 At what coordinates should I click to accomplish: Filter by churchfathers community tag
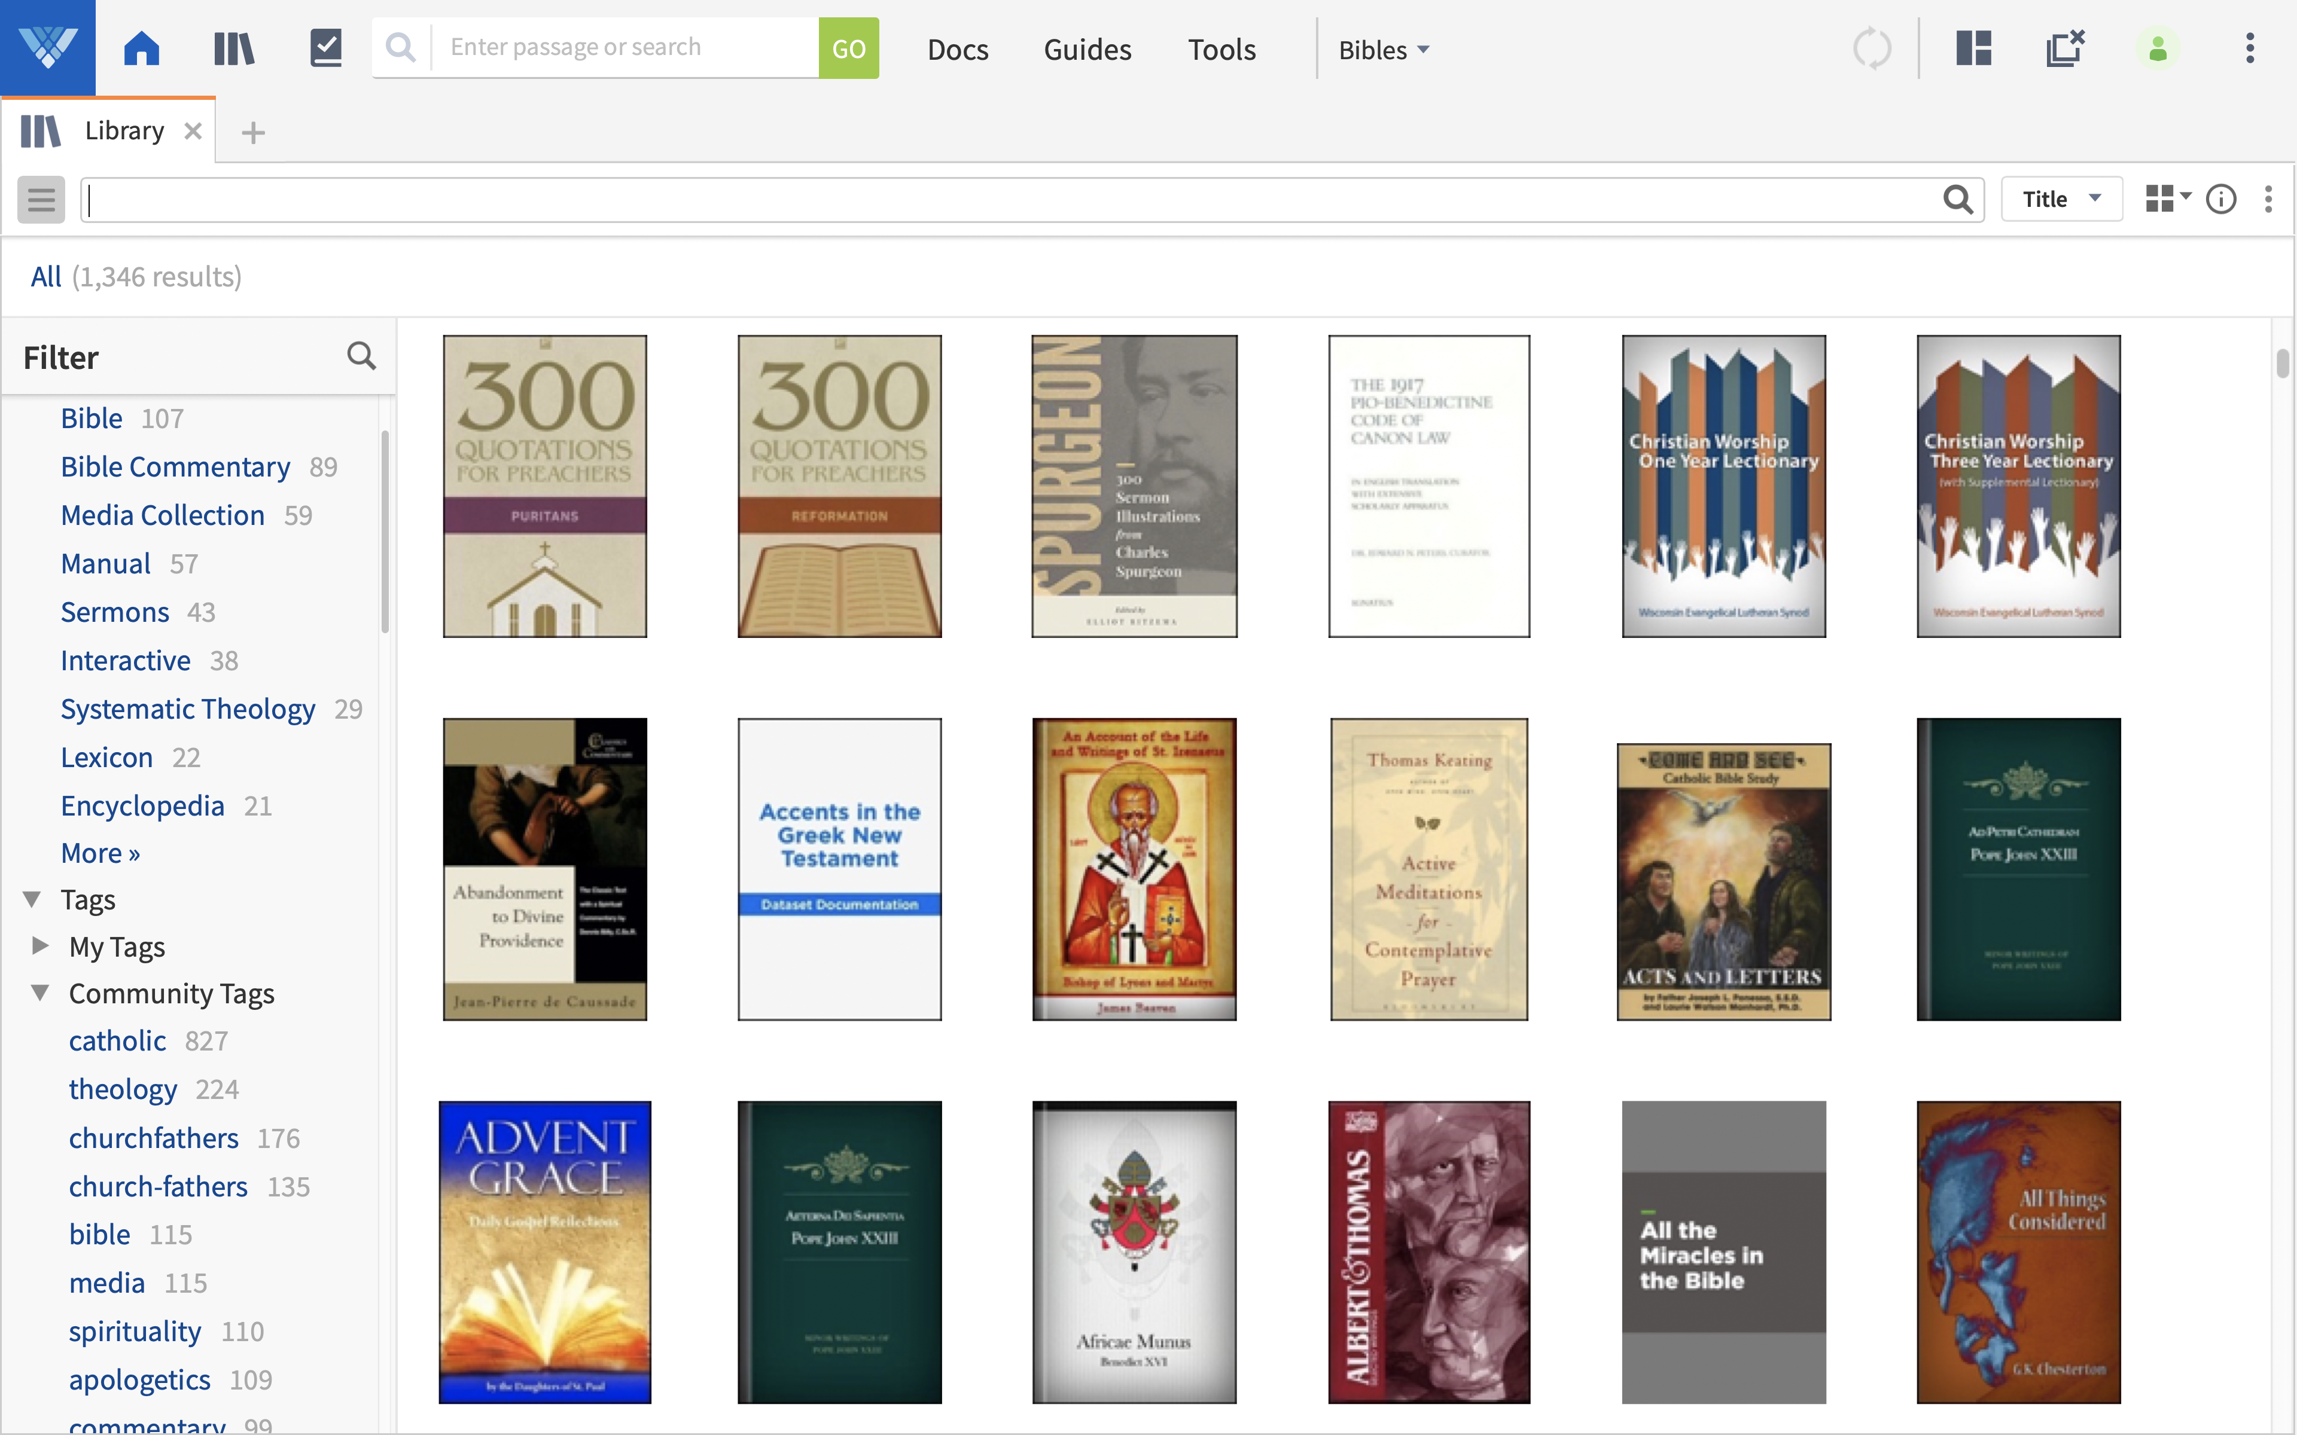[153, 1137]
